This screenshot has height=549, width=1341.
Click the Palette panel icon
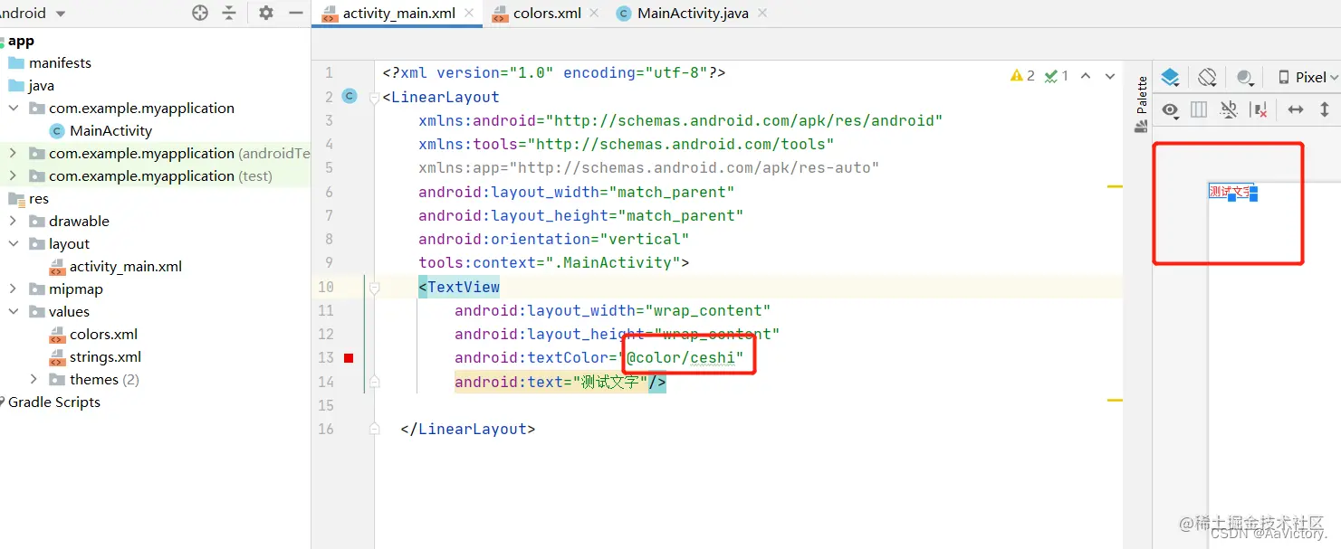pos(1141,127)
